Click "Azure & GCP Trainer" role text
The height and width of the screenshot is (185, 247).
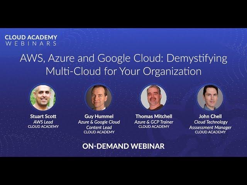(154, 122)
